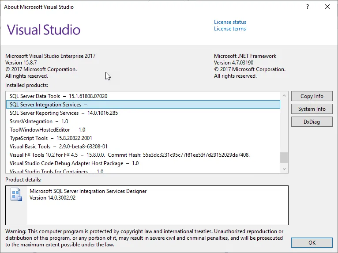Click Microsoft Visual Studio Enterprise 2017 text
The image size is (338, 253).
coord(50,56)
